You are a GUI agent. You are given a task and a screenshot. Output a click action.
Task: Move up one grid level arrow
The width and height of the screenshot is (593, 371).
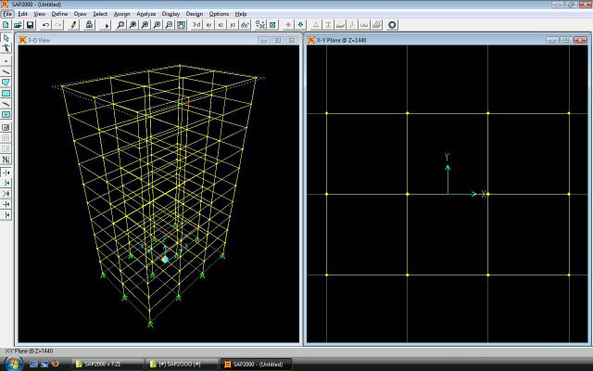pos(288,25)
